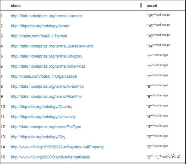The image size is (186, 164).
Task: Open the rdf-syntax-ns#Property link
Action: (57, 147)
